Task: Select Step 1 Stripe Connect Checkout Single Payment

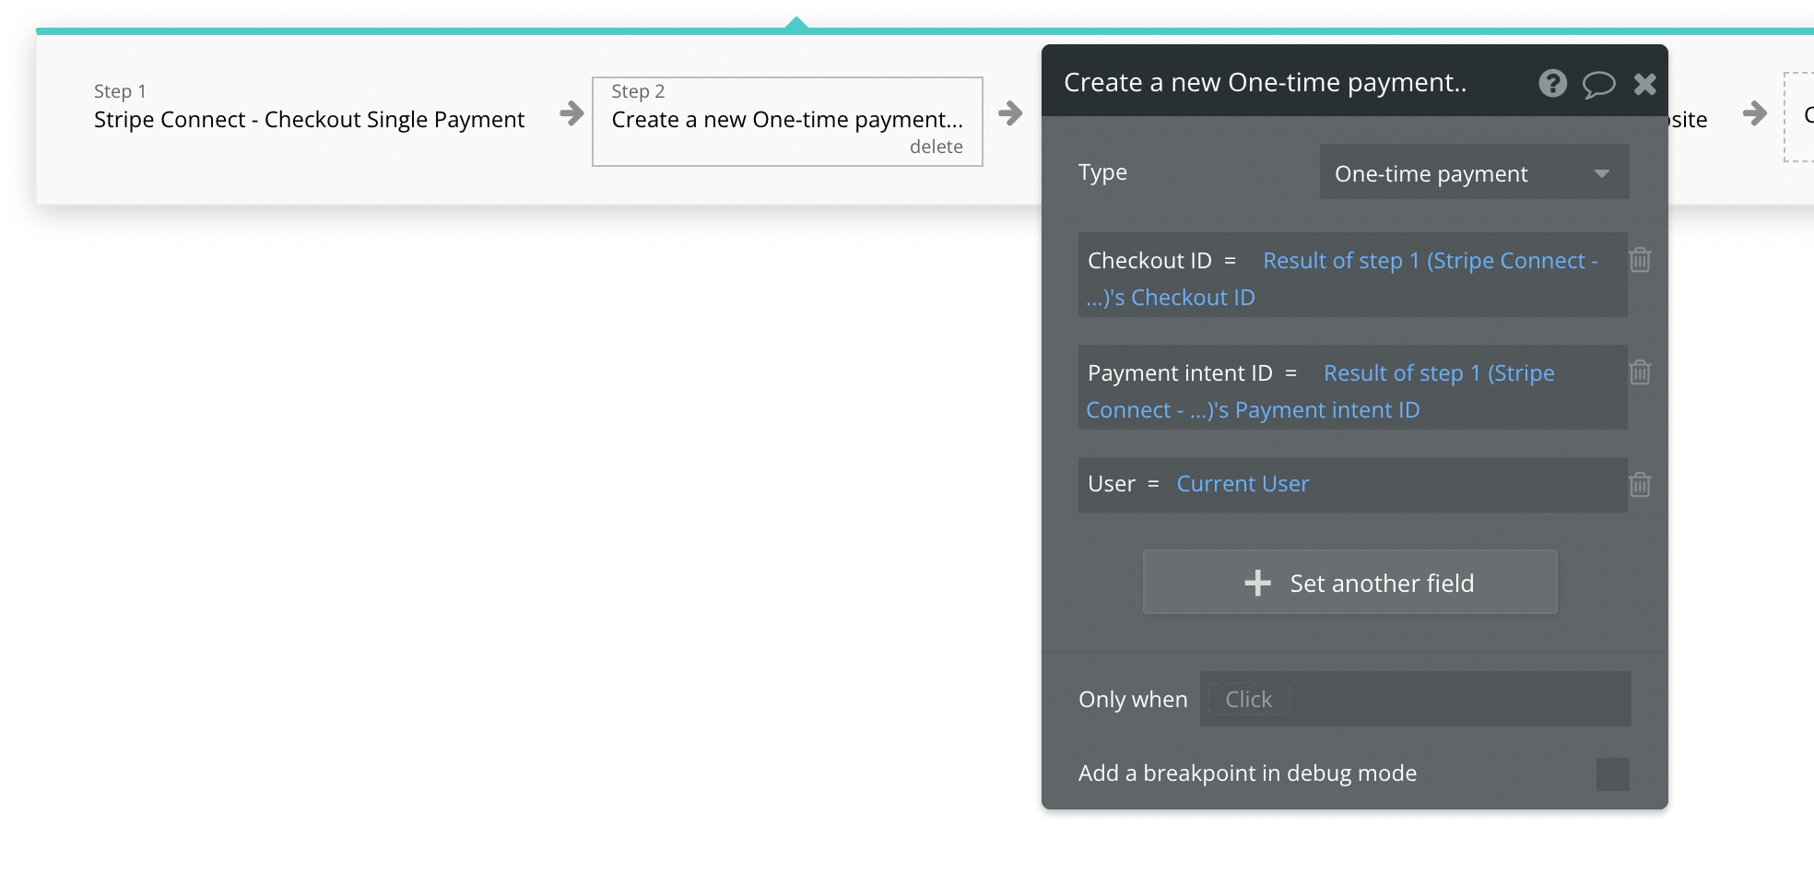Action: click(x=309, y=120)
